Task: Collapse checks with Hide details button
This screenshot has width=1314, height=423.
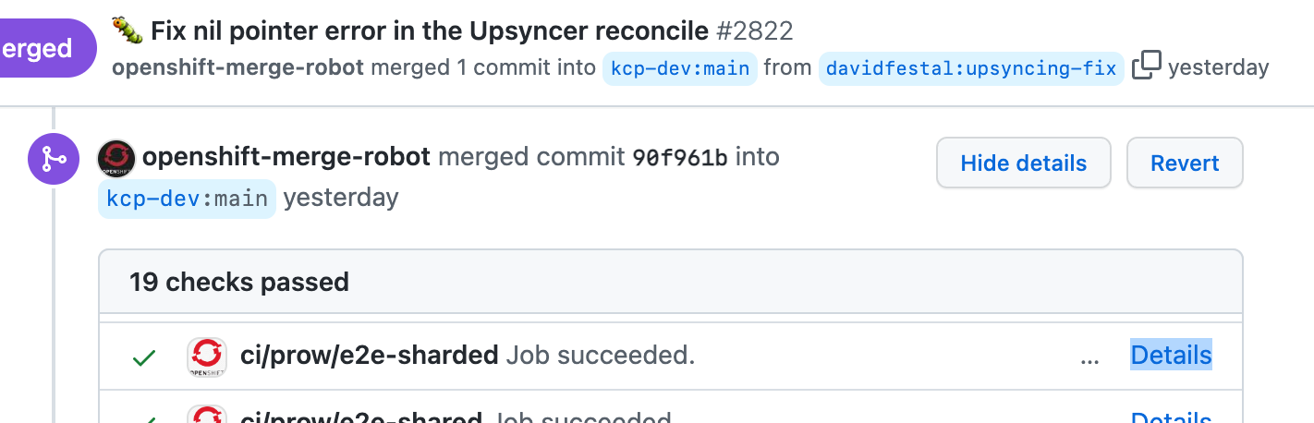Action: pyautogui.click(x=1023, y=163)
